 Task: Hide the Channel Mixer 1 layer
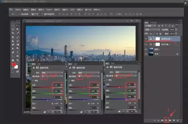146,39
